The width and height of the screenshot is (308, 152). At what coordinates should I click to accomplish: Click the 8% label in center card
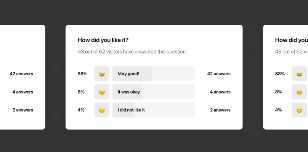pos(81,92)
